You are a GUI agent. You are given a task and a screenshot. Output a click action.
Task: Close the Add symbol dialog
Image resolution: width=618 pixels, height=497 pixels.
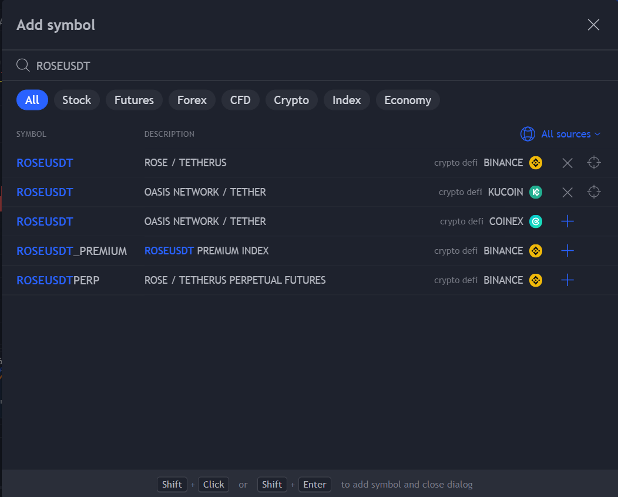pyautogui.click(x=593, y=25)
